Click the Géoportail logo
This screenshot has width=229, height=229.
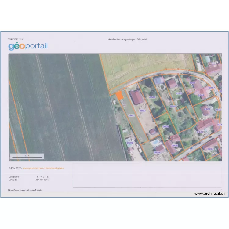point(28,46)
